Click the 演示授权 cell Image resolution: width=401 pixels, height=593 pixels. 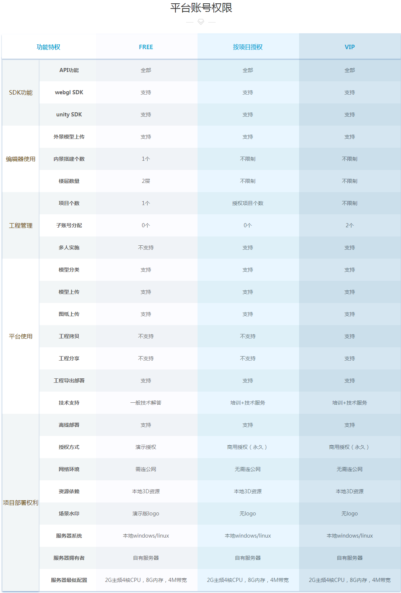coord(146,447)
